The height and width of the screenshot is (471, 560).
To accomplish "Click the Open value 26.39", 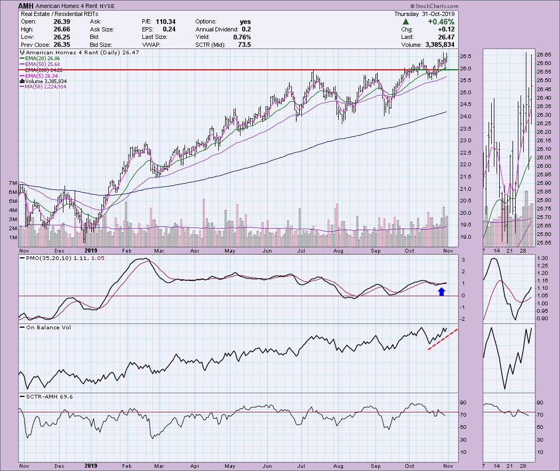I will (x=62, y=22).
